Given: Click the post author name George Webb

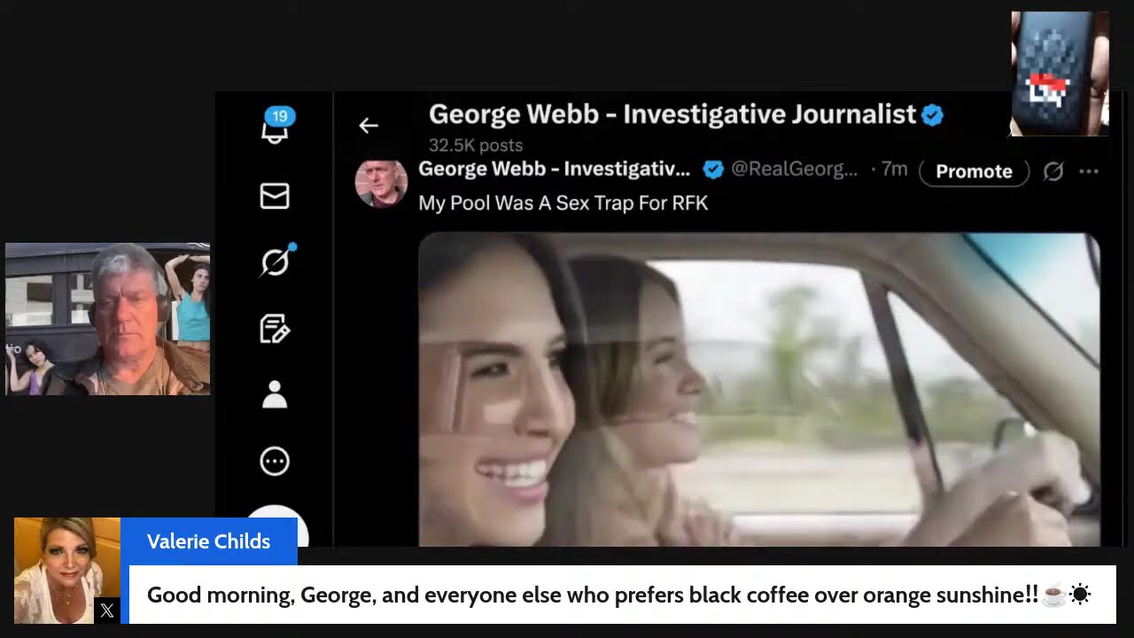Looking at the screenshot, I should click(554, 169).
